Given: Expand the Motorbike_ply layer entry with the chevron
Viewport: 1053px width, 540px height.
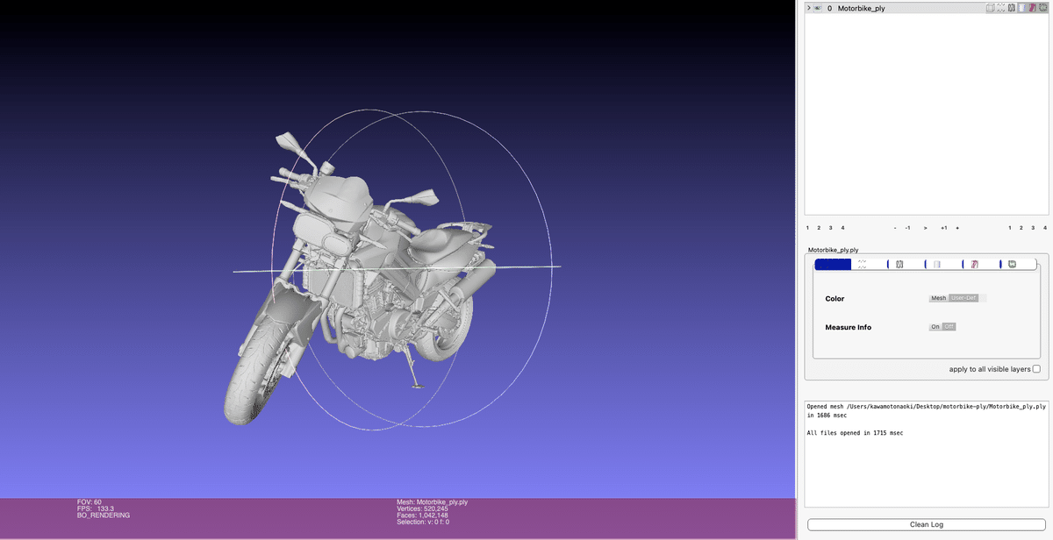Looking at the screenshot, I should point(807,7).
